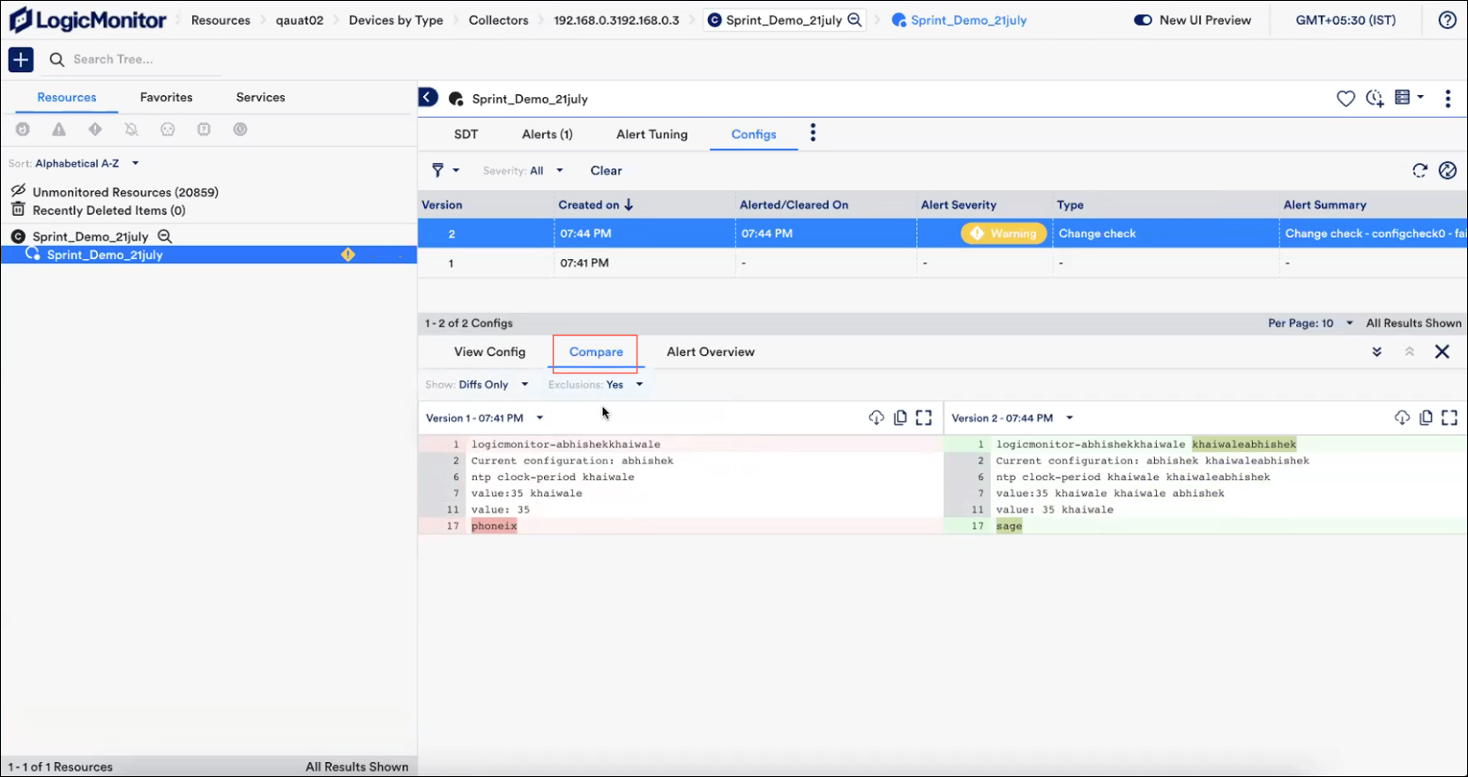Add Sprint_Demo_21july to favorites heart icon
1468x777 pixels.
tap(1345, 99)
